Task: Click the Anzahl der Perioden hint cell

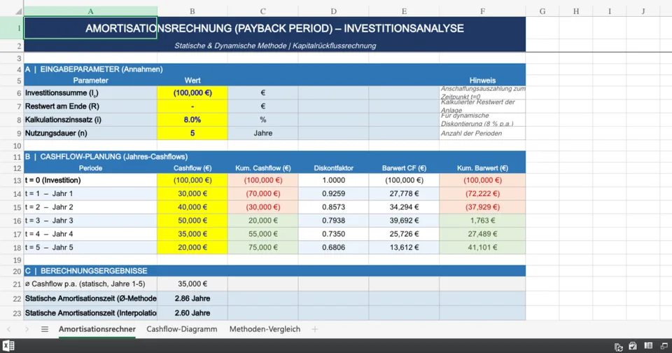Action: 482,133
